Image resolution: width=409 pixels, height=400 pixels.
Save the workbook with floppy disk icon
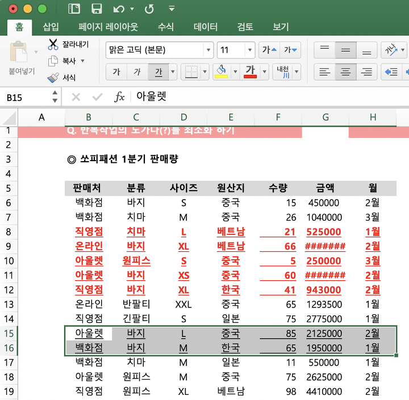(x=97, y=9)
